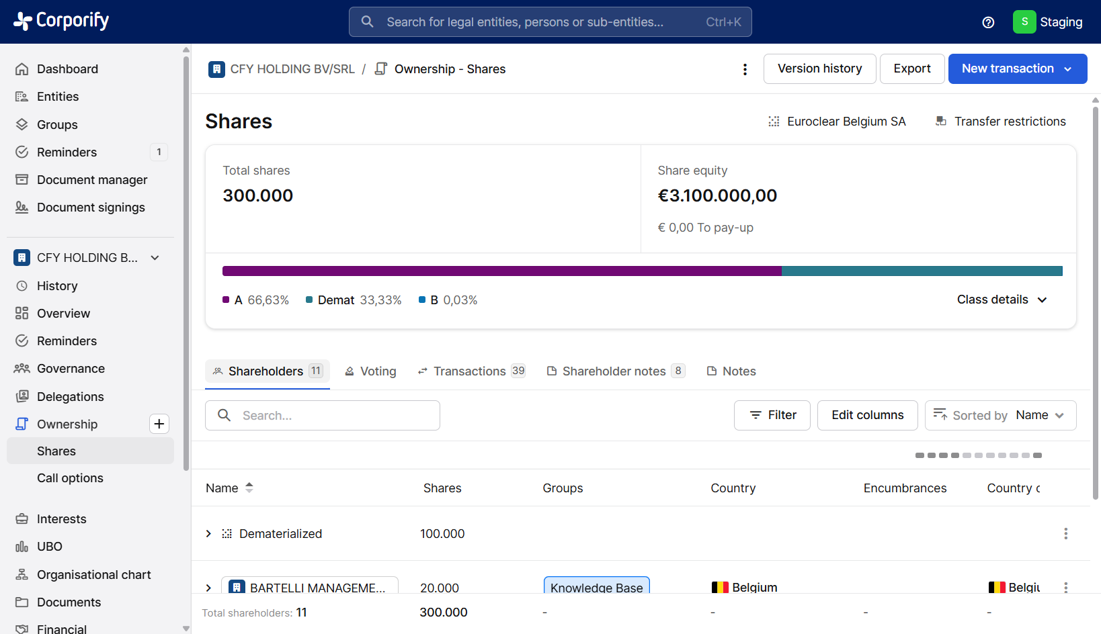Click the purple class A ownership bar
Image resolution: width=1101 pixels, height=634 pixels.
click(501, 271)
